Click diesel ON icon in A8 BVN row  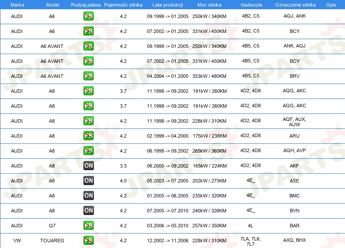pos(88,211)
